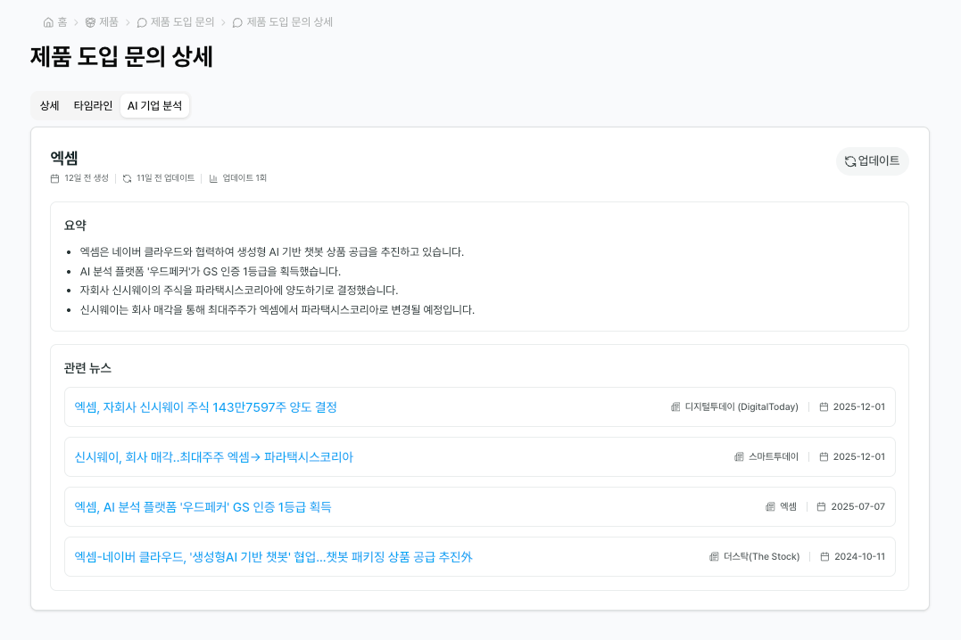This screenshot has height=640, width=961.
Task: Open the 신시웨이 주식 양도 결정 news article
Action: coord(204,406)
